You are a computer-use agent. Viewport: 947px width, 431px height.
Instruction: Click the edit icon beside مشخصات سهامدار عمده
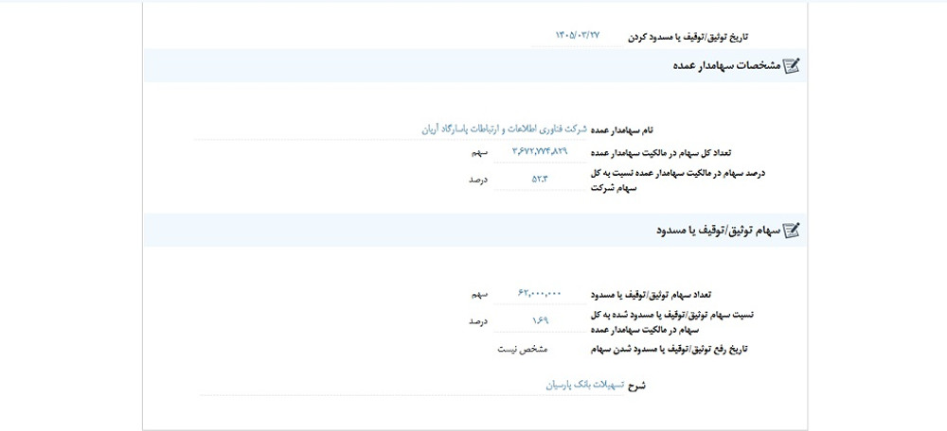tap(791, 66)
